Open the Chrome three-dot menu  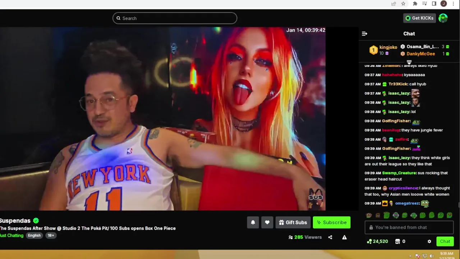453,4
